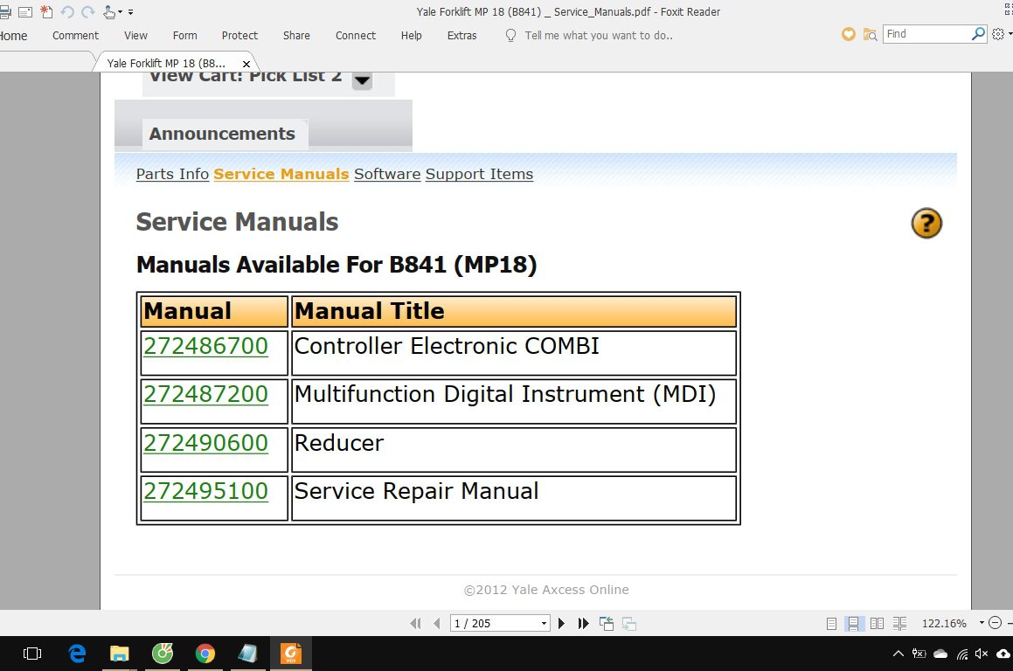Open the page number dropdown
Image resolution: width=1013 pixels, height=671 pixels.
point(544,624)
